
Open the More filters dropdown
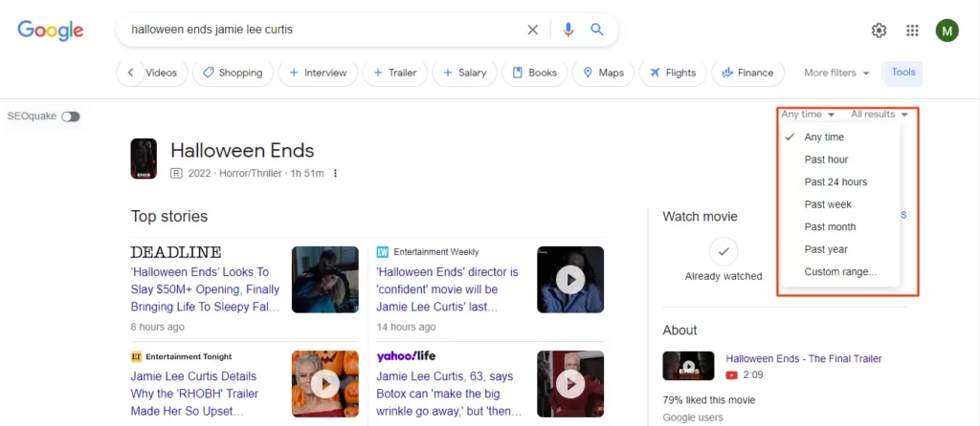[836, 73]
